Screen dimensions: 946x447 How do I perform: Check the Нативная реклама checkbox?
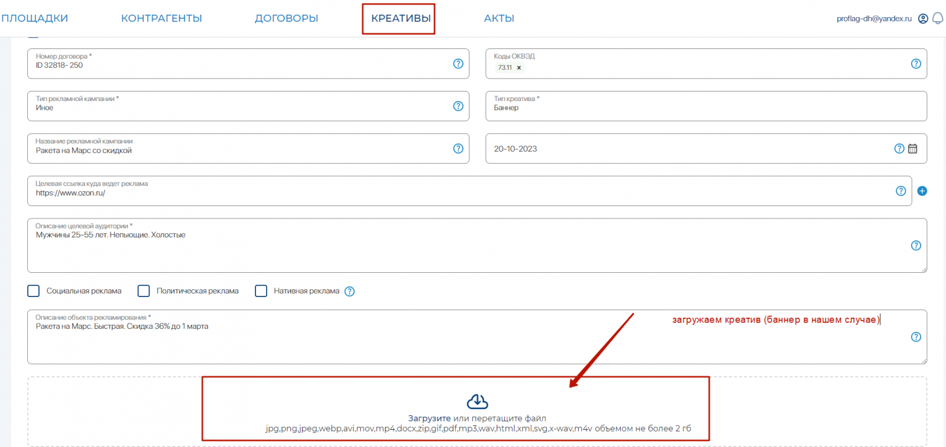[x=261, y=291]
